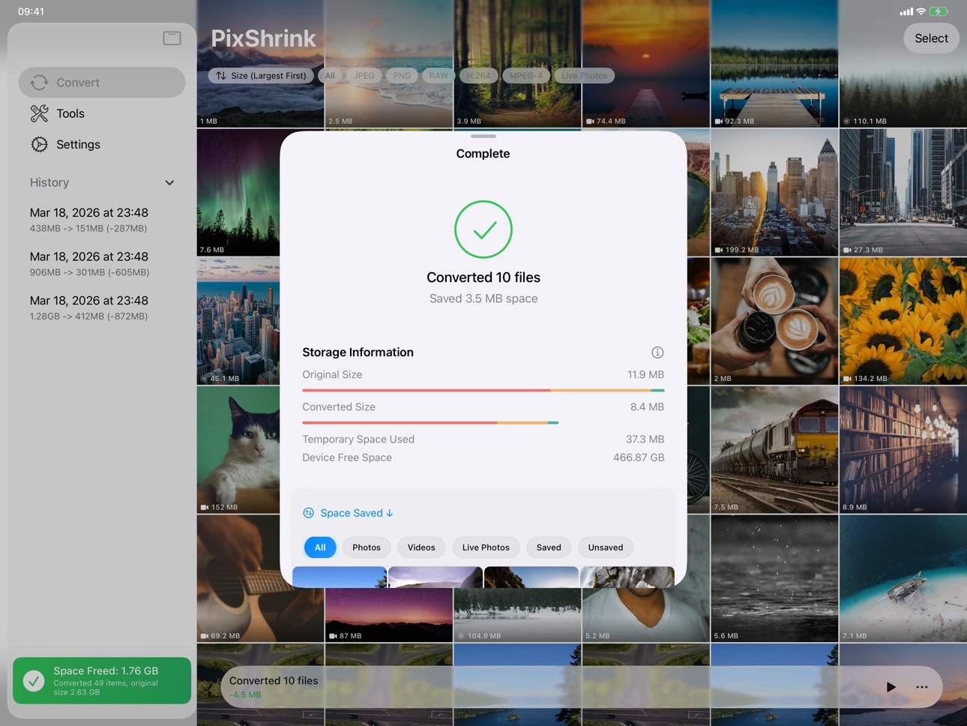This screenshot has height=726, width=967.
Task: Open the library bookshelf photo 8.9 MB
Action: click(903, 450)
